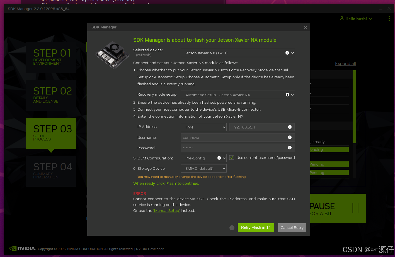This screenshot has height=257, width=395.
Task: Click 'When ready, click Flash to continue' text
Action: click(x=166, y=183)
